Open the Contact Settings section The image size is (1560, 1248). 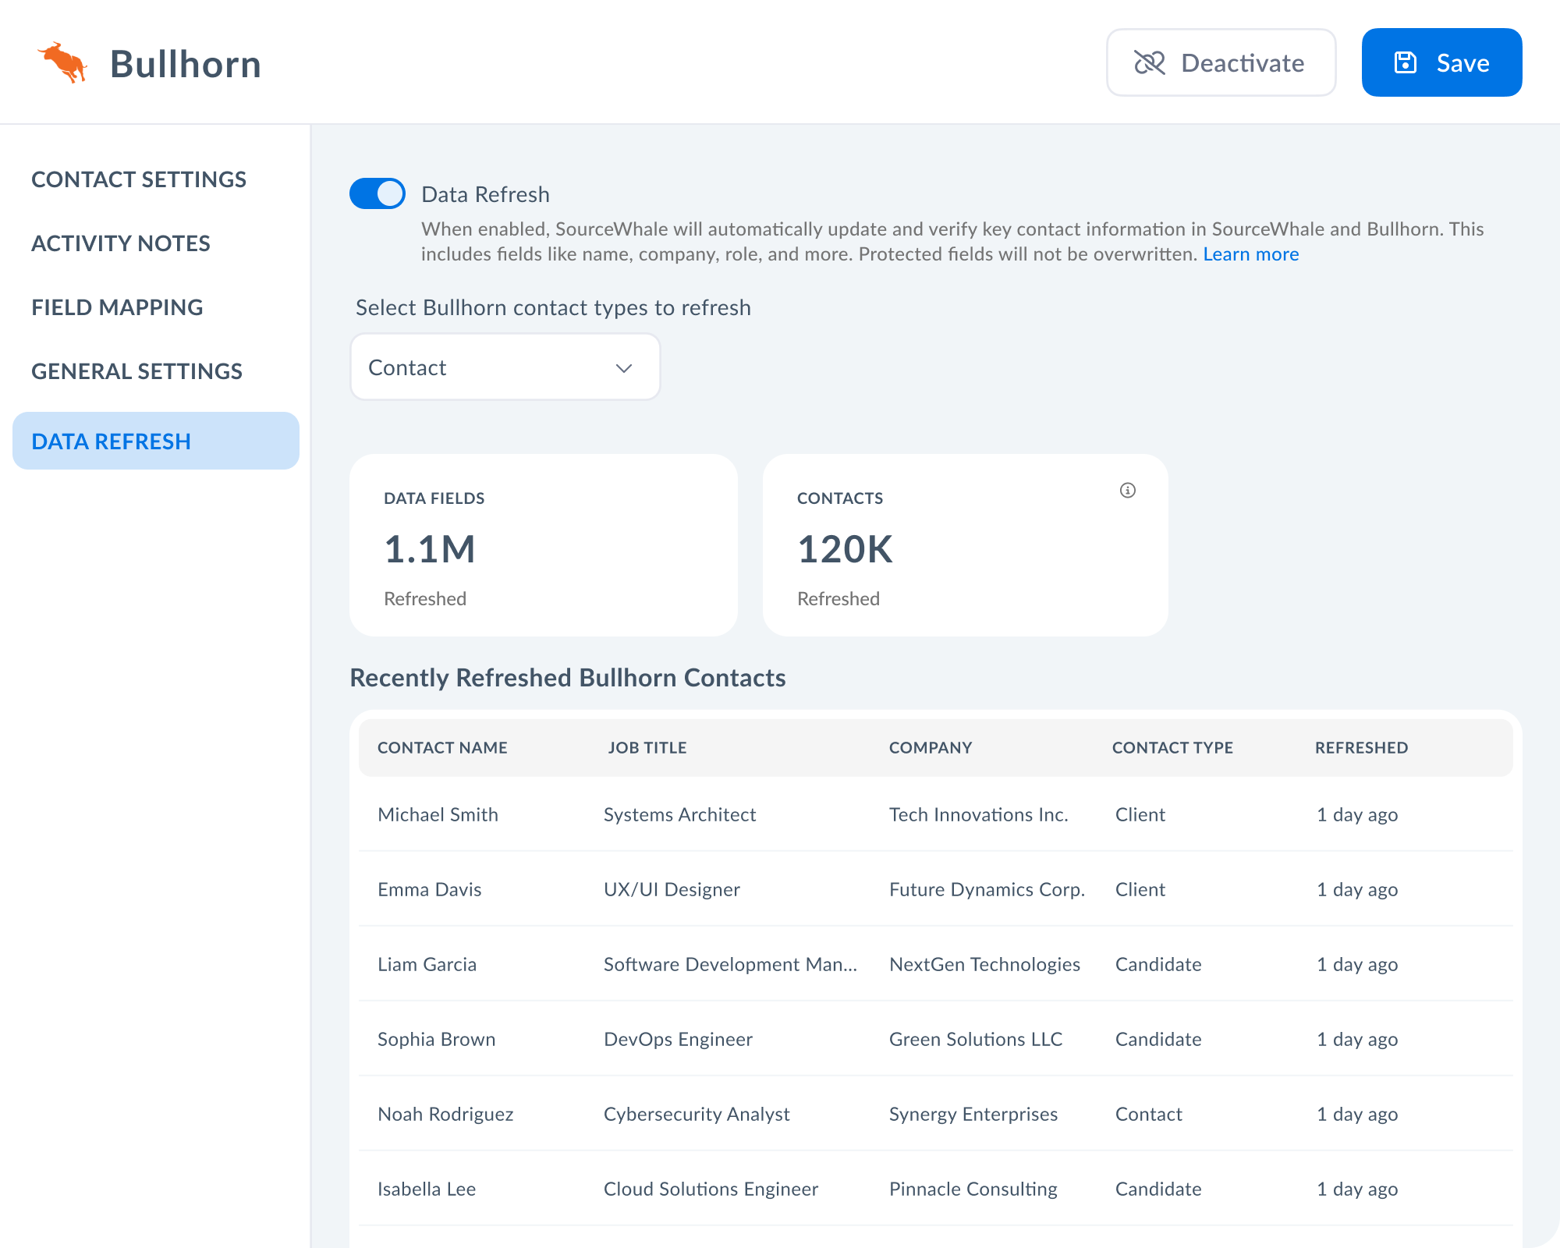tap(139, 179)
